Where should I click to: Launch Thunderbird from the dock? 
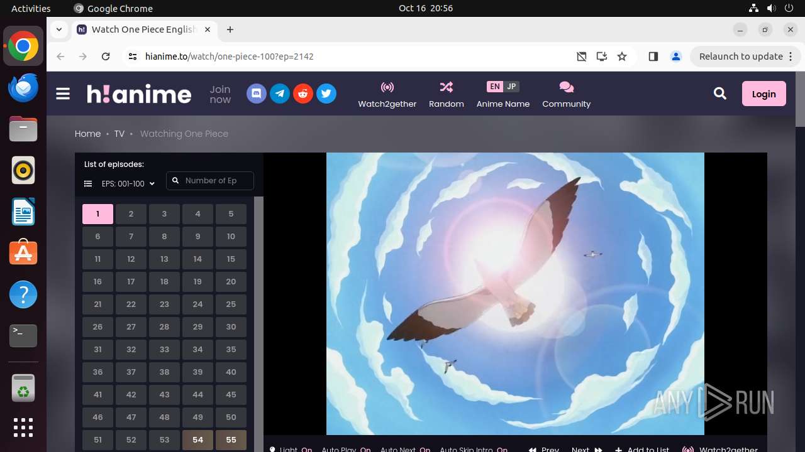click(23, 88)
